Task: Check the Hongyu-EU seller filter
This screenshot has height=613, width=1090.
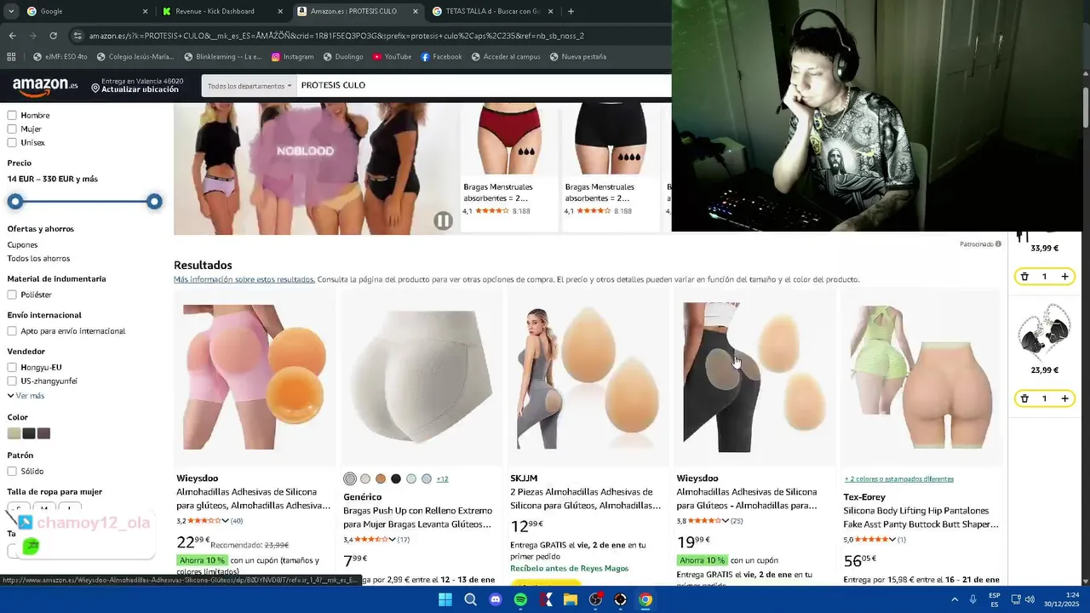Action: [x=12, y=367]
